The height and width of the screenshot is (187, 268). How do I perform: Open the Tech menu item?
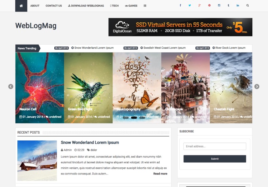pos(114,6)
